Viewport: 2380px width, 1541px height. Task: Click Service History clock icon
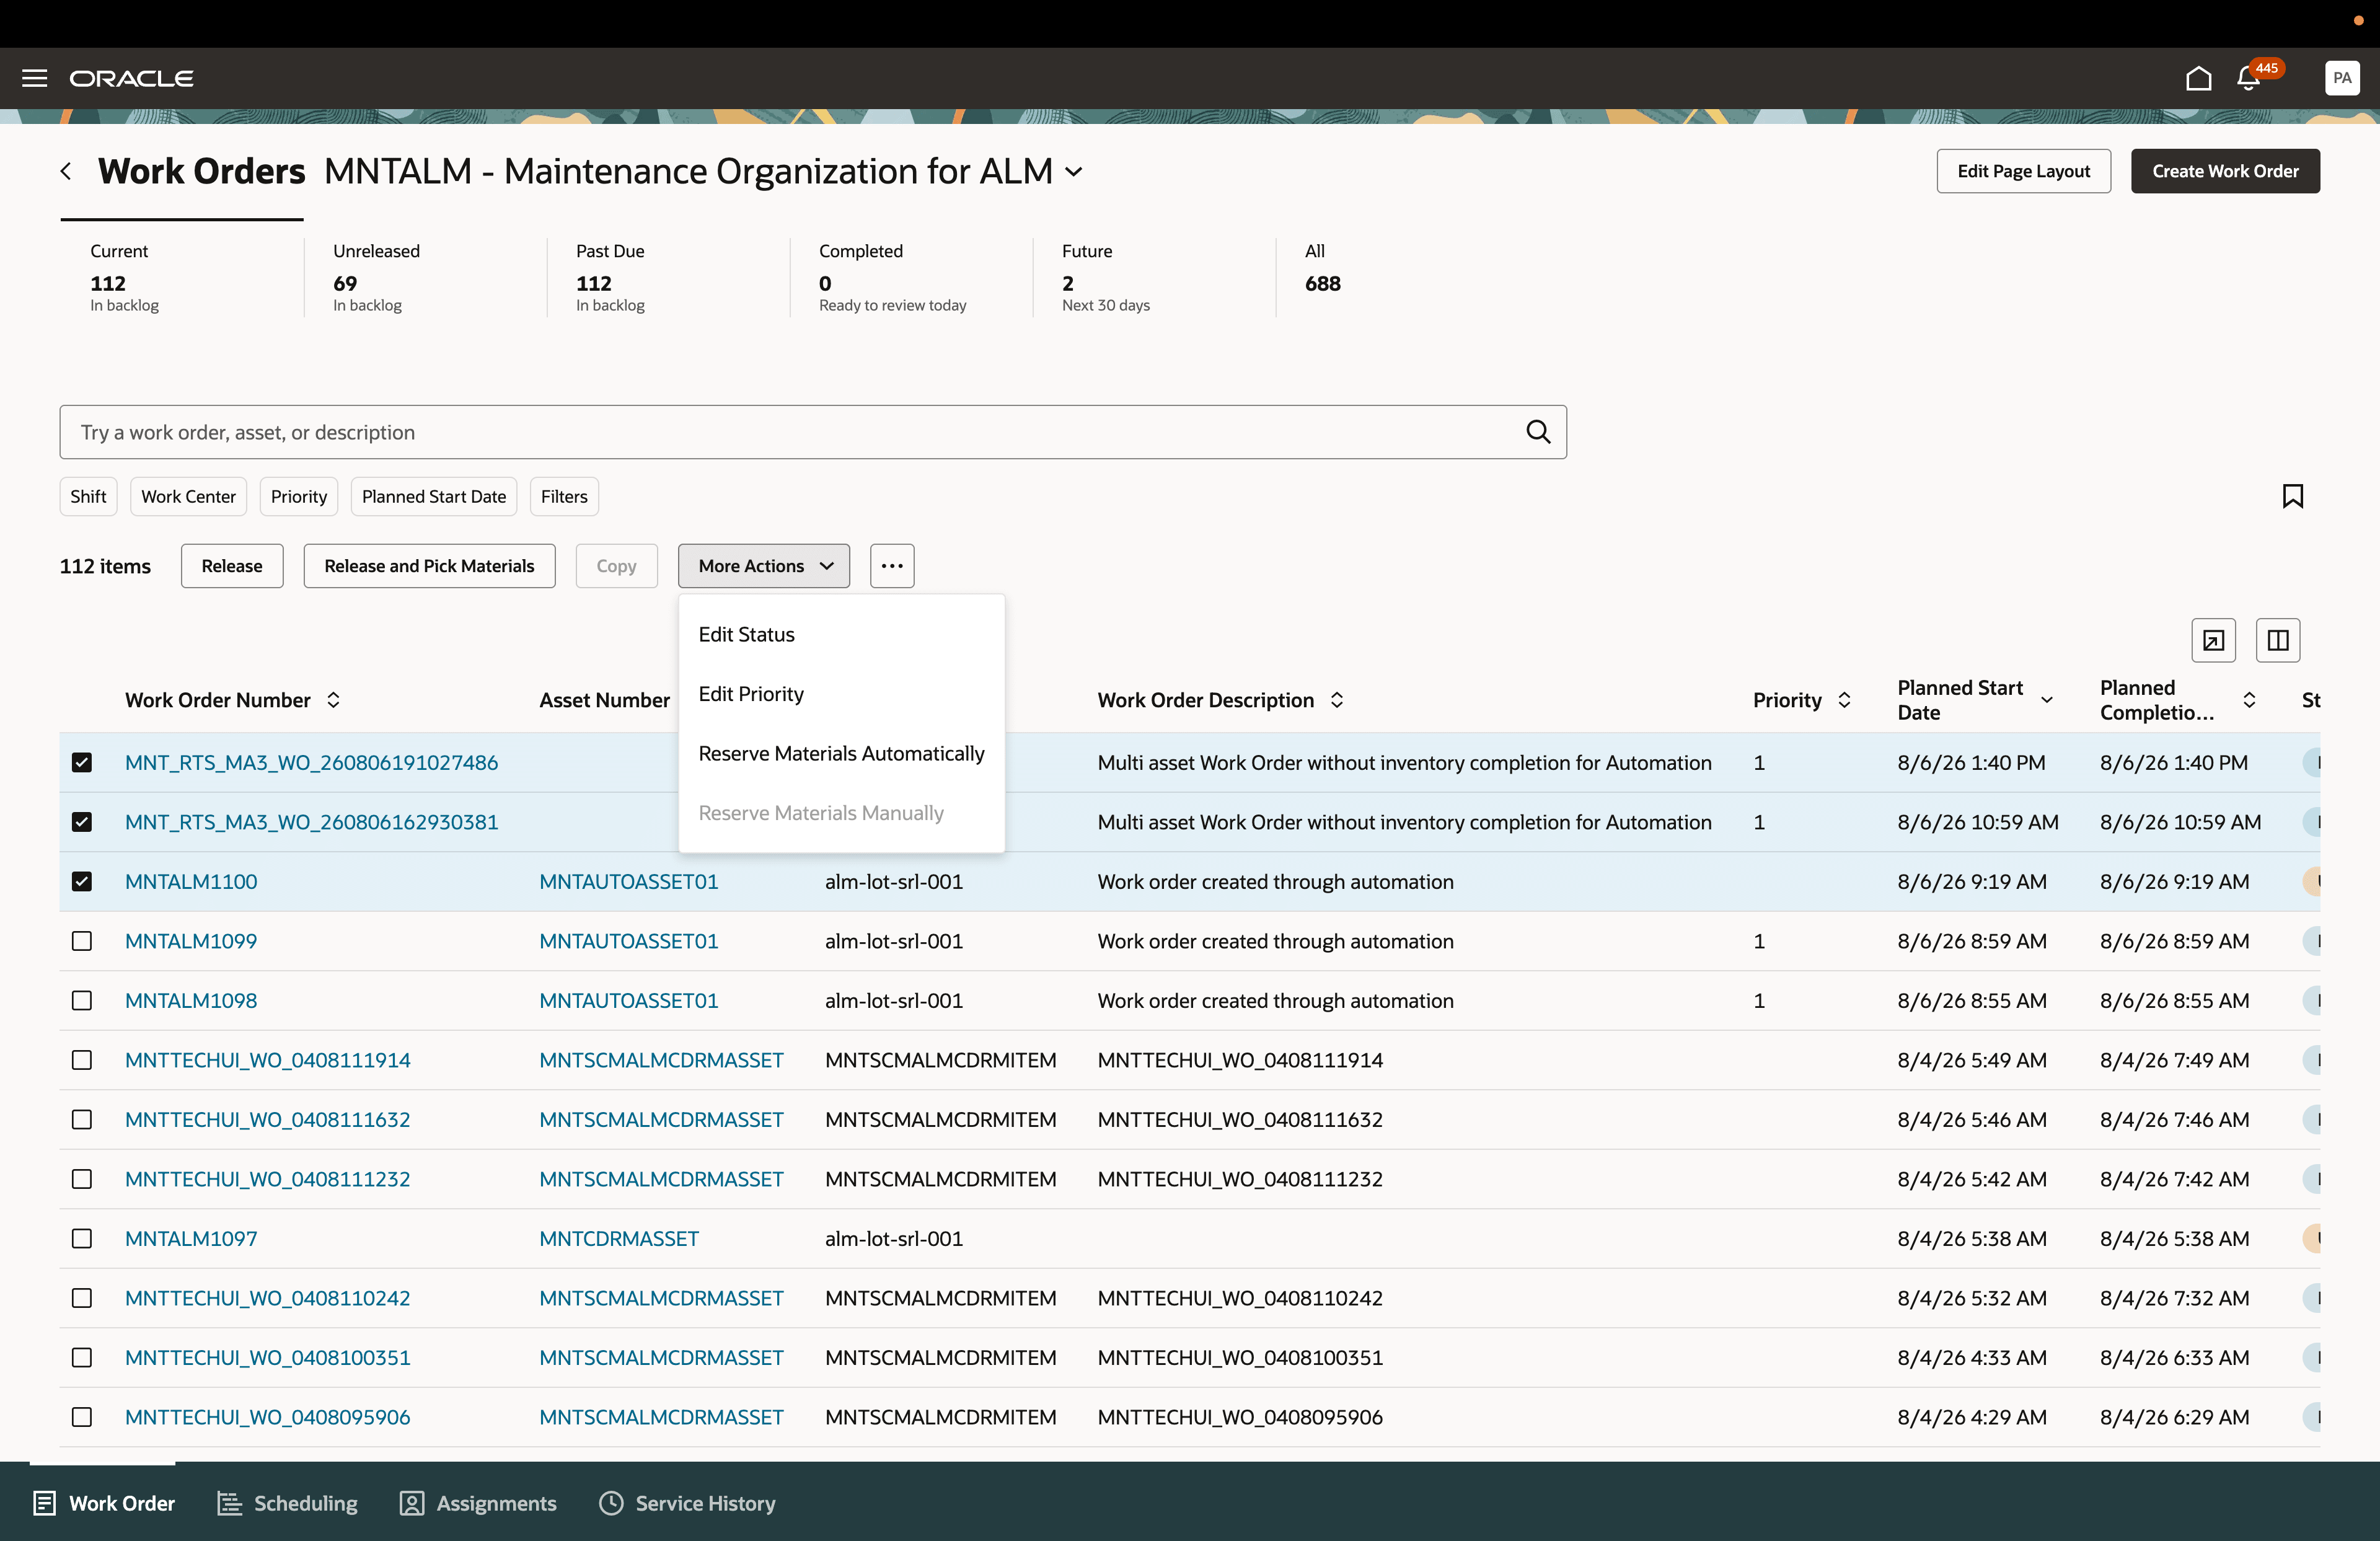click(611, 1503)
